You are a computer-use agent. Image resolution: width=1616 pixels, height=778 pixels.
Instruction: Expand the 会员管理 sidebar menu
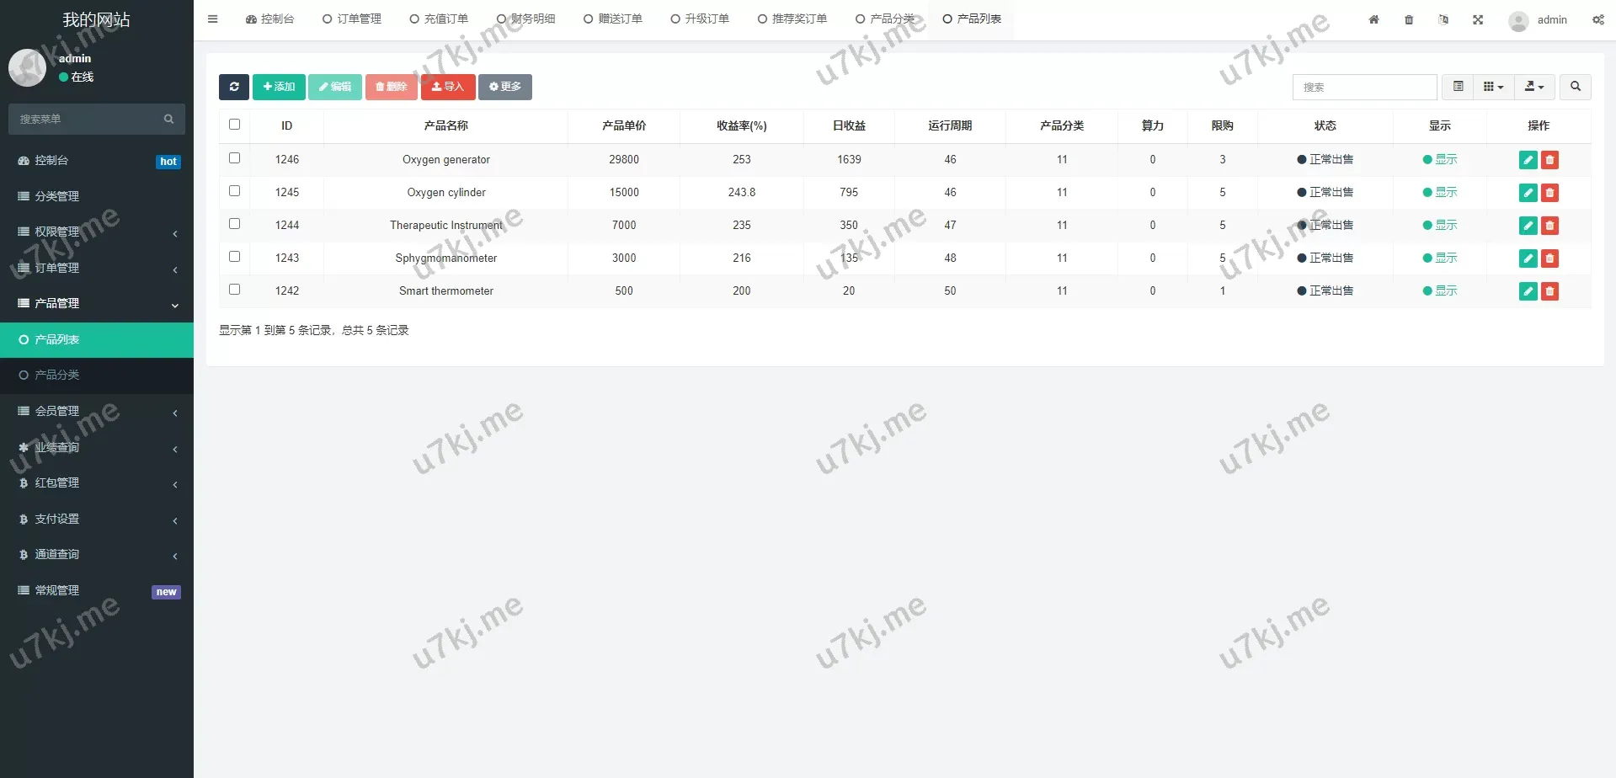coord(97,411)
